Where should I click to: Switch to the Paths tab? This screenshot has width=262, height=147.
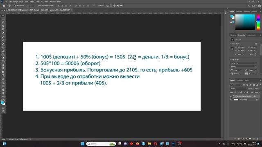tap(246, 80)
